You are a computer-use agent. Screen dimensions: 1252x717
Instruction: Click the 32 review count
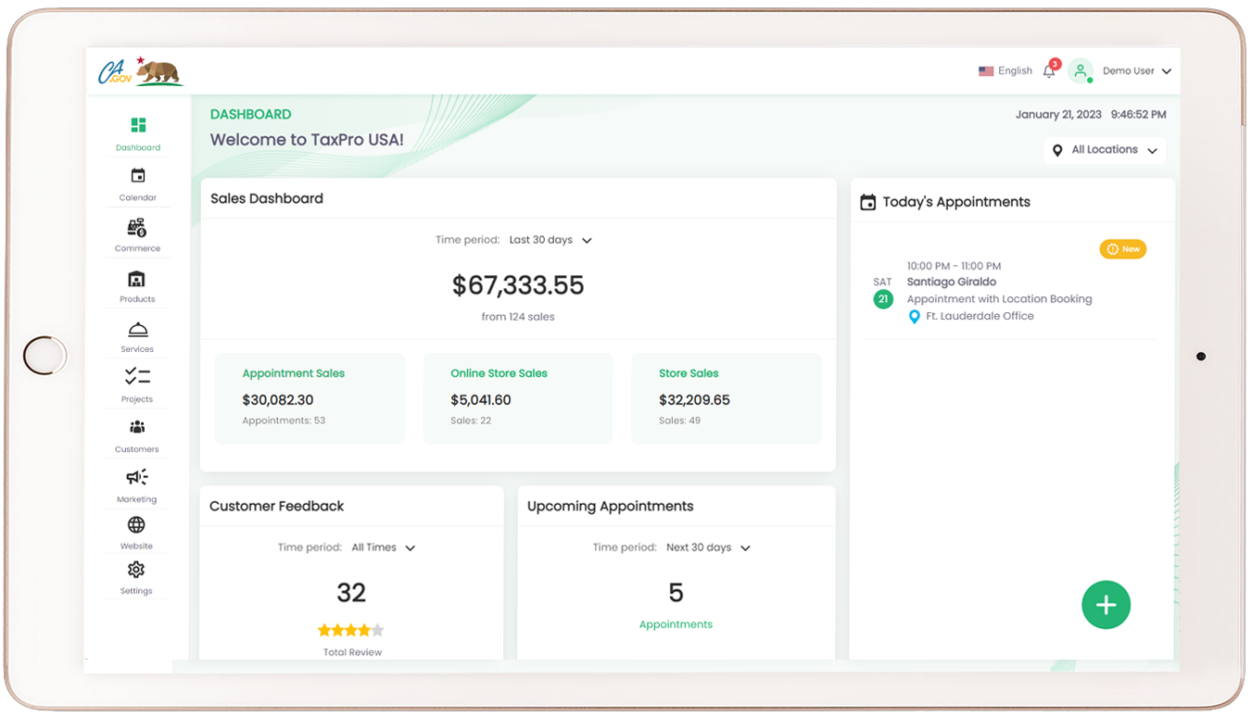(351, 593)
